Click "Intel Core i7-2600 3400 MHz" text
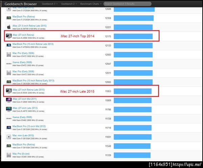 coord(24,102)
